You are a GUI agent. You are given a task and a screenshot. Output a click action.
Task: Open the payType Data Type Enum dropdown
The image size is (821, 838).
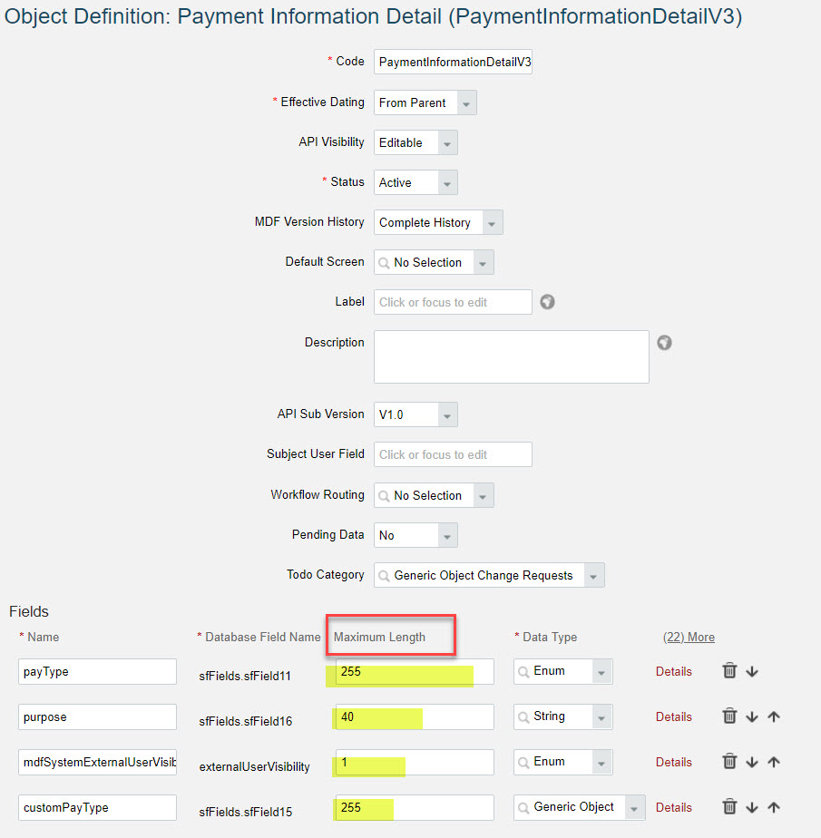601,672
